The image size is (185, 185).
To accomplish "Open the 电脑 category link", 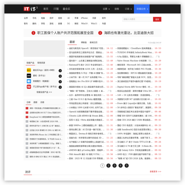I will coord(43,18).
